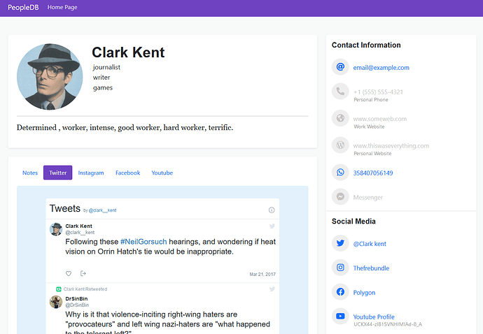This screenshot has width=483, height=334.
Task: Switch to the Facebook tab
Action: pos(127,173)
